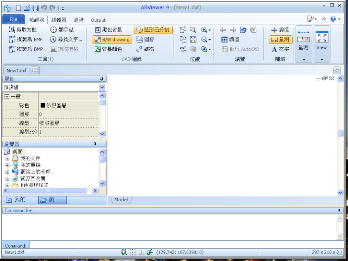Select the 剪取方框 clip rectangle tool
Image resolution: width=348 pixels, height=261 pixels.
point(23,30)
